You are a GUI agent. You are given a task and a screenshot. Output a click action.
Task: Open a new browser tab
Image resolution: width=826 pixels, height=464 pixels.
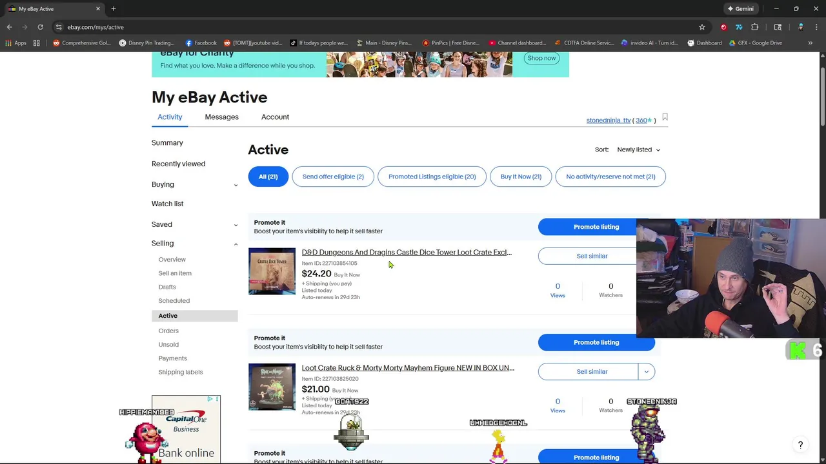point(114,9)
